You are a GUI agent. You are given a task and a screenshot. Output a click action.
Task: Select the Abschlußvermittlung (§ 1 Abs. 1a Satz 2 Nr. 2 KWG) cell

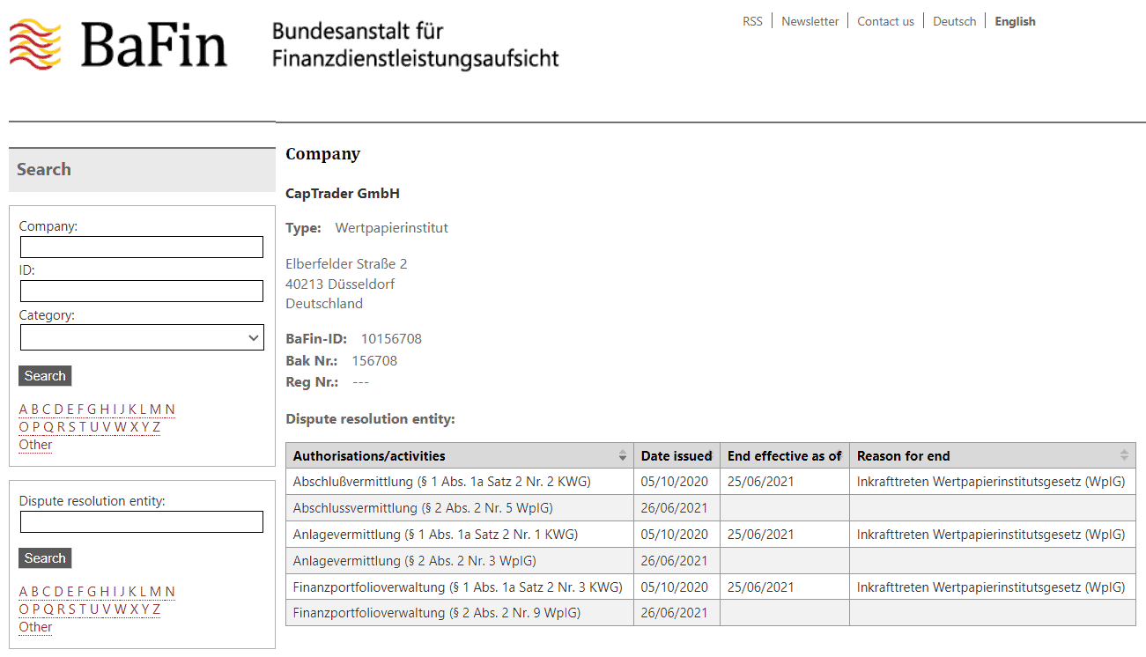pos(460,482)
